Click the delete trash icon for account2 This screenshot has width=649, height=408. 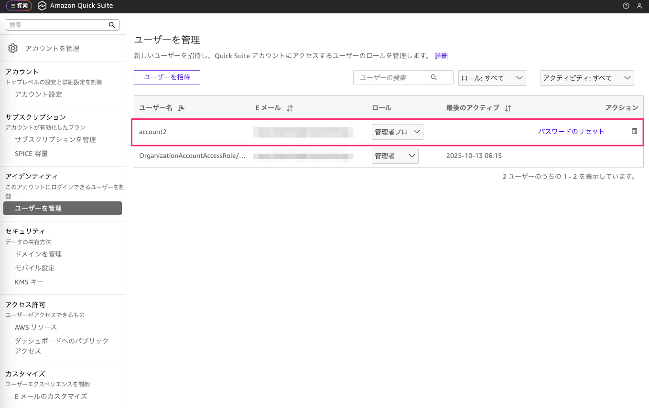[634, 131]
